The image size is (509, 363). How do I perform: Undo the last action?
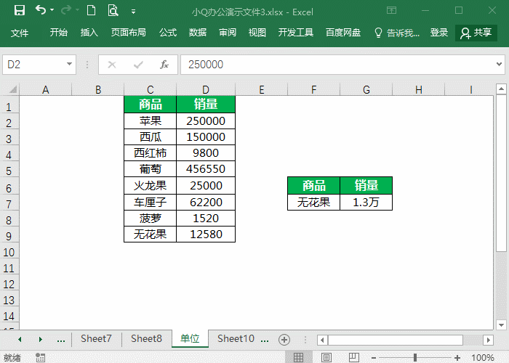(x=41, y=10)
